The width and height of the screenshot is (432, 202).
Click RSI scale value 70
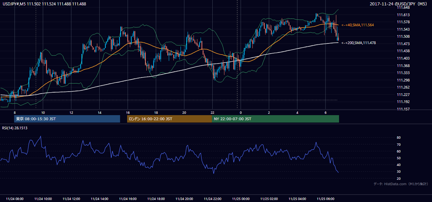coord(399,144)
